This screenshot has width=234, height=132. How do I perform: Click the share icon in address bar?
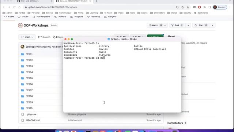(182, 7)
